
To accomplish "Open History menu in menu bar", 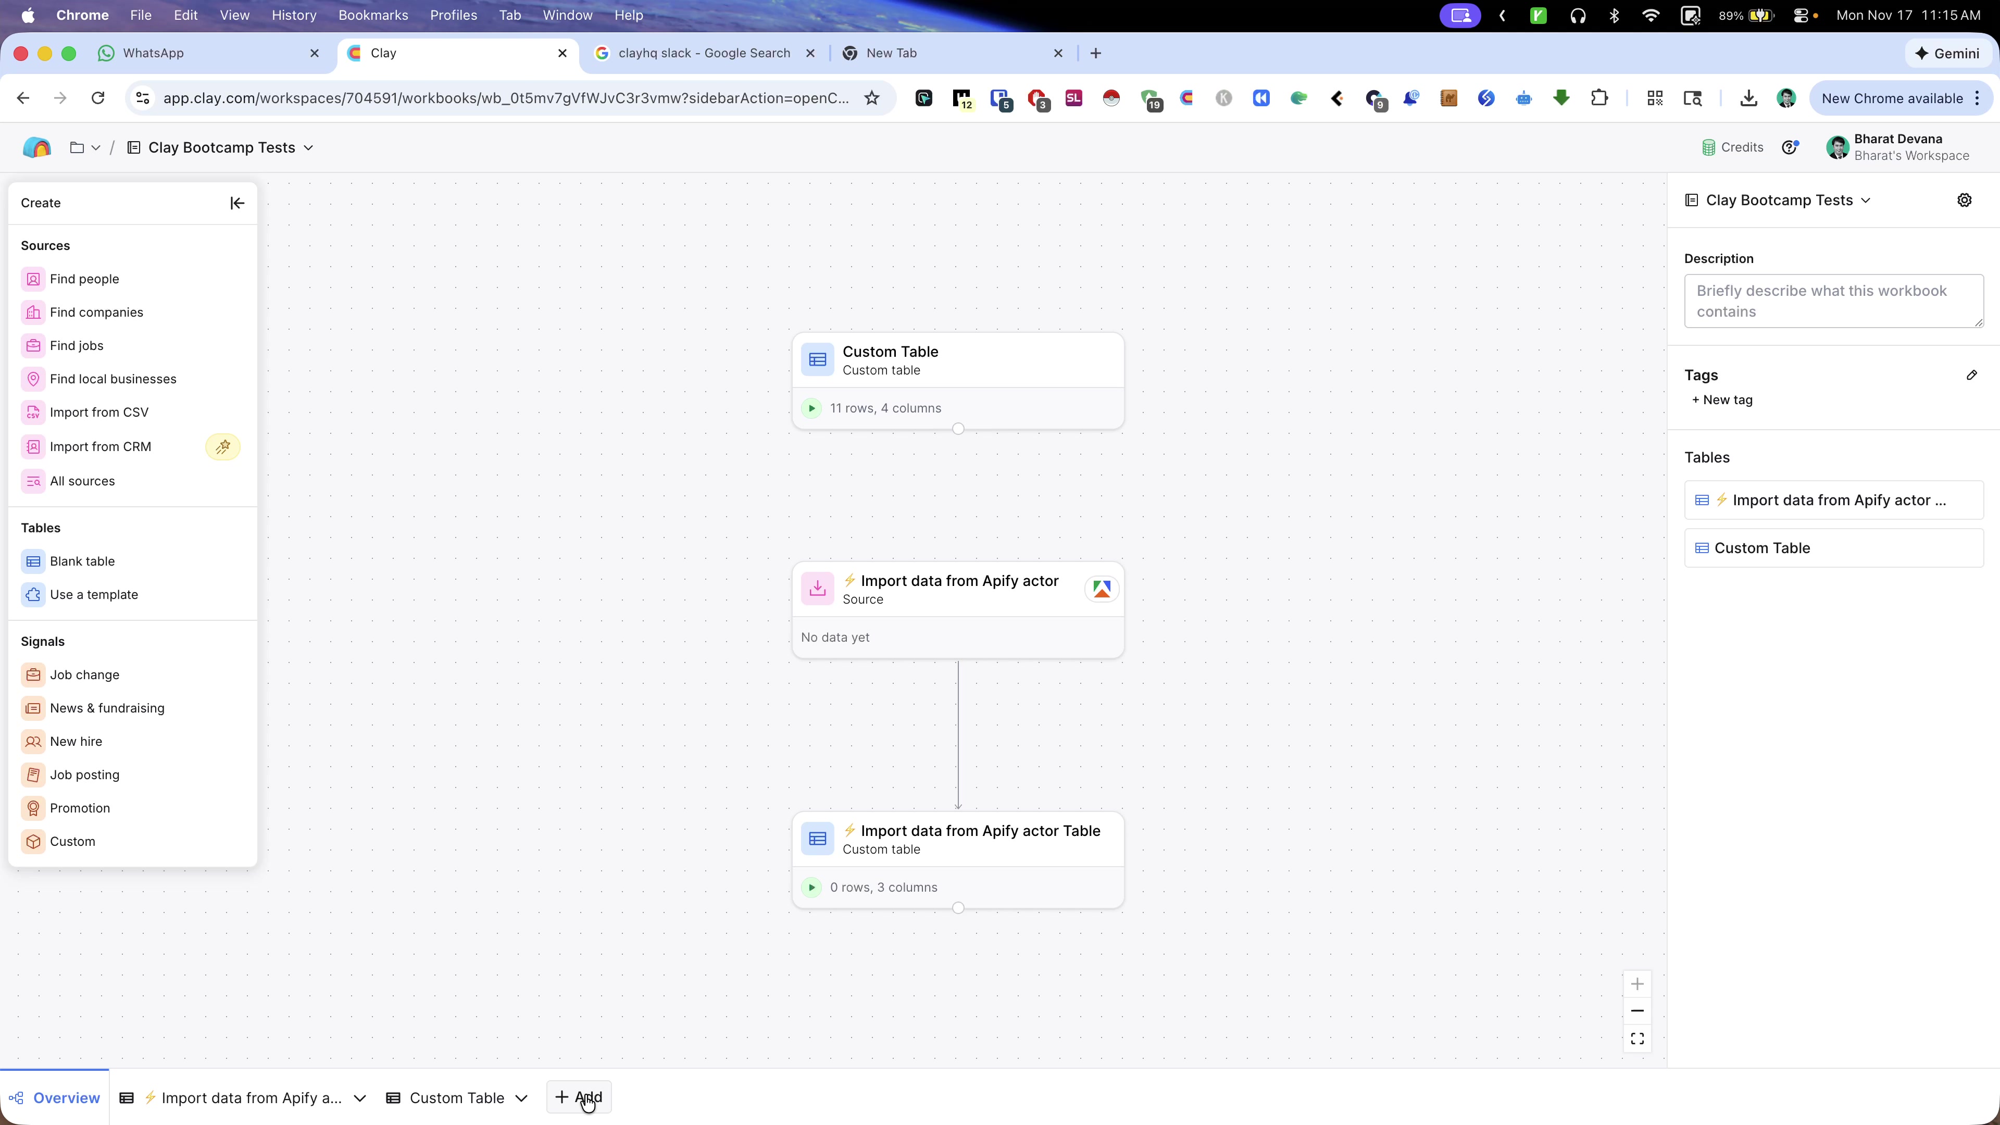I will [x=293, y=15].
